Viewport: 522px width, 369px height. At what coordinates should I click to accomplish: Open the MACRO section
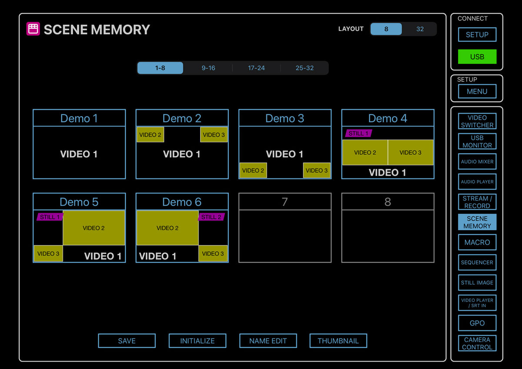coord(477,242)
